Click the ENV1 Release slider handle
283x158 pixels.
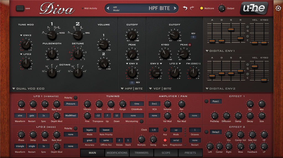pos(240,38)
